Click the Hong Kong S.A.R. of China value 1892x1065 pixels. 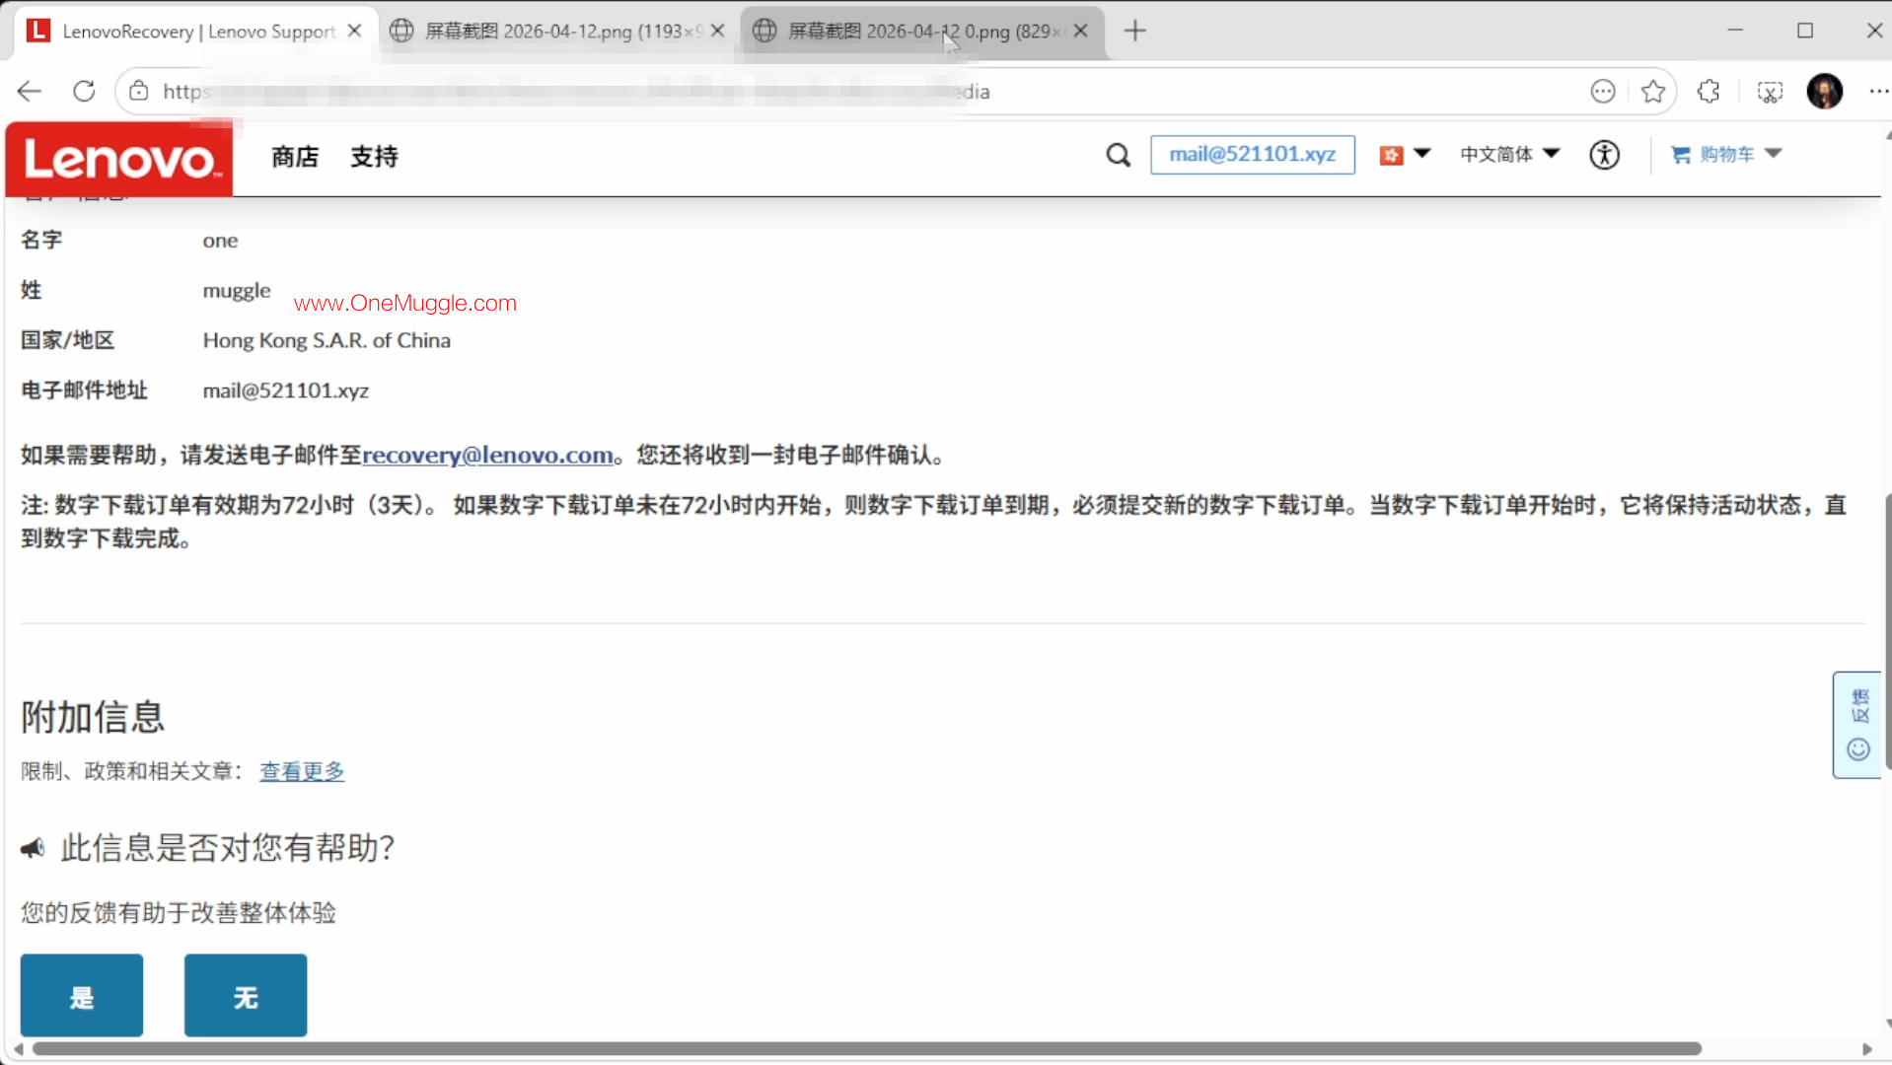[x=327, y=341]
